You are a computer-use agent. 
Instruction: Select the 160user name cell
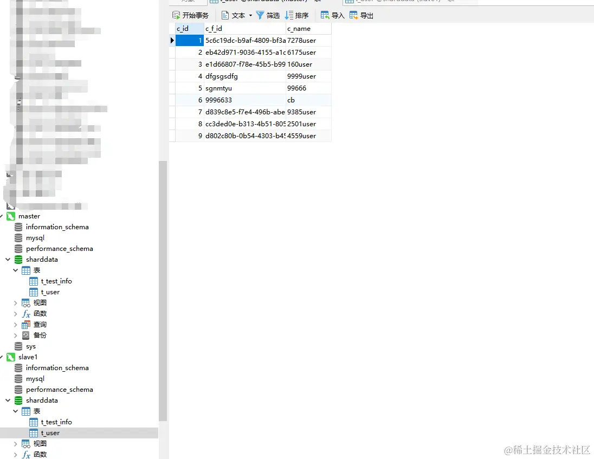tap(308, 64)
